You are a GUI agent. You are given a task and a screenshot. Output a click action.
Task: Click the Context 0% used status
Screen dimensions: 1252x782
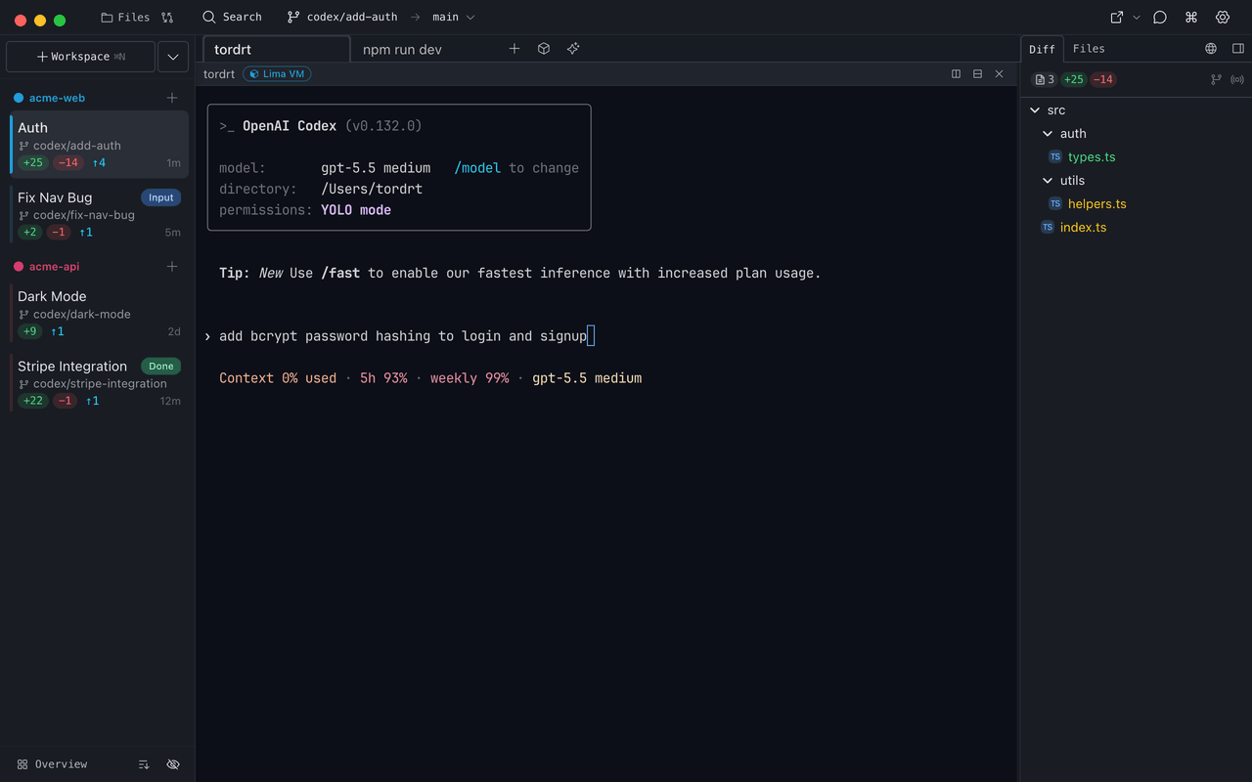click(278, 378)
